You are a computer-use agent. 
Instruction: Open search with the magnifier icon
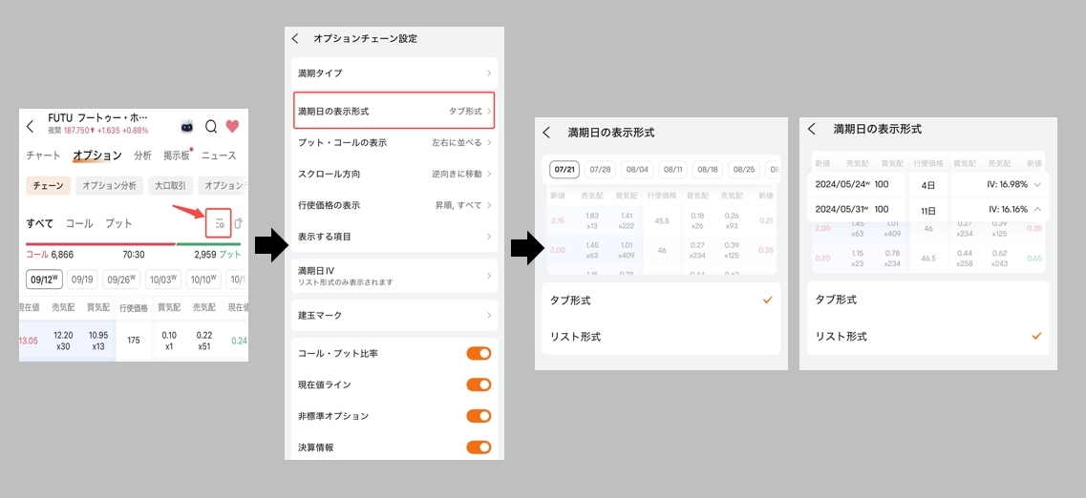[x=211, y=126]
